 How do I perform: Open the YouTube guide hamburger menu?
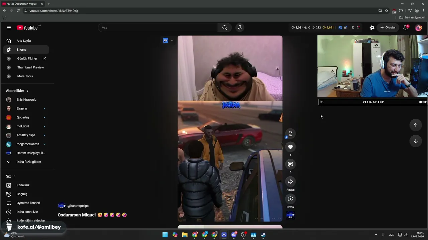[x=9, y=28]
